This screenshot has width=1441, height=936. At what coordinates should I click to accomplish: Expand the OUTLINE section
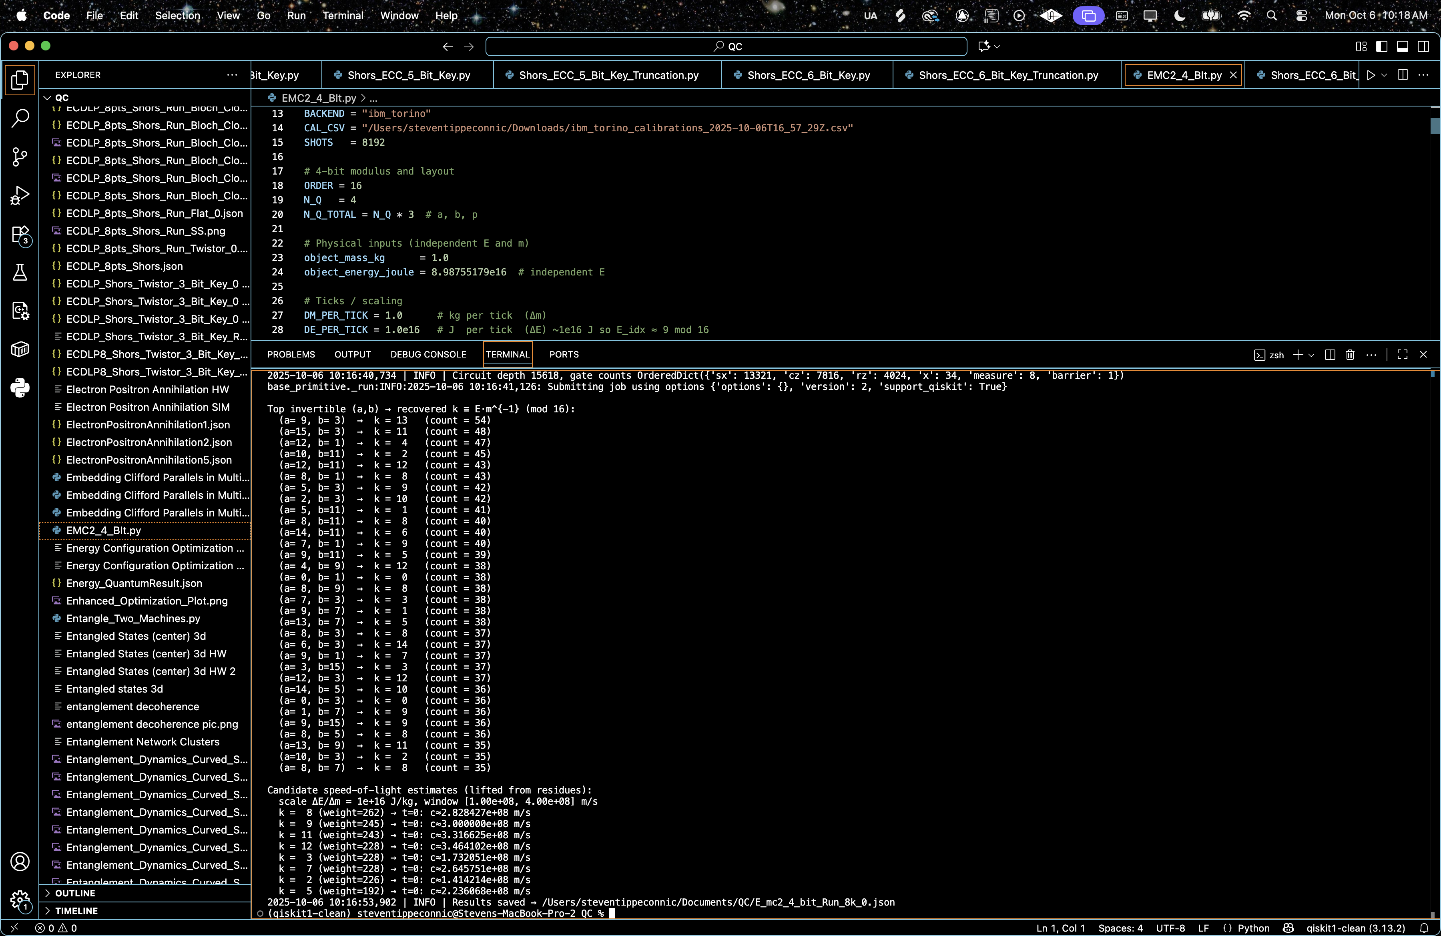(75, 893)
